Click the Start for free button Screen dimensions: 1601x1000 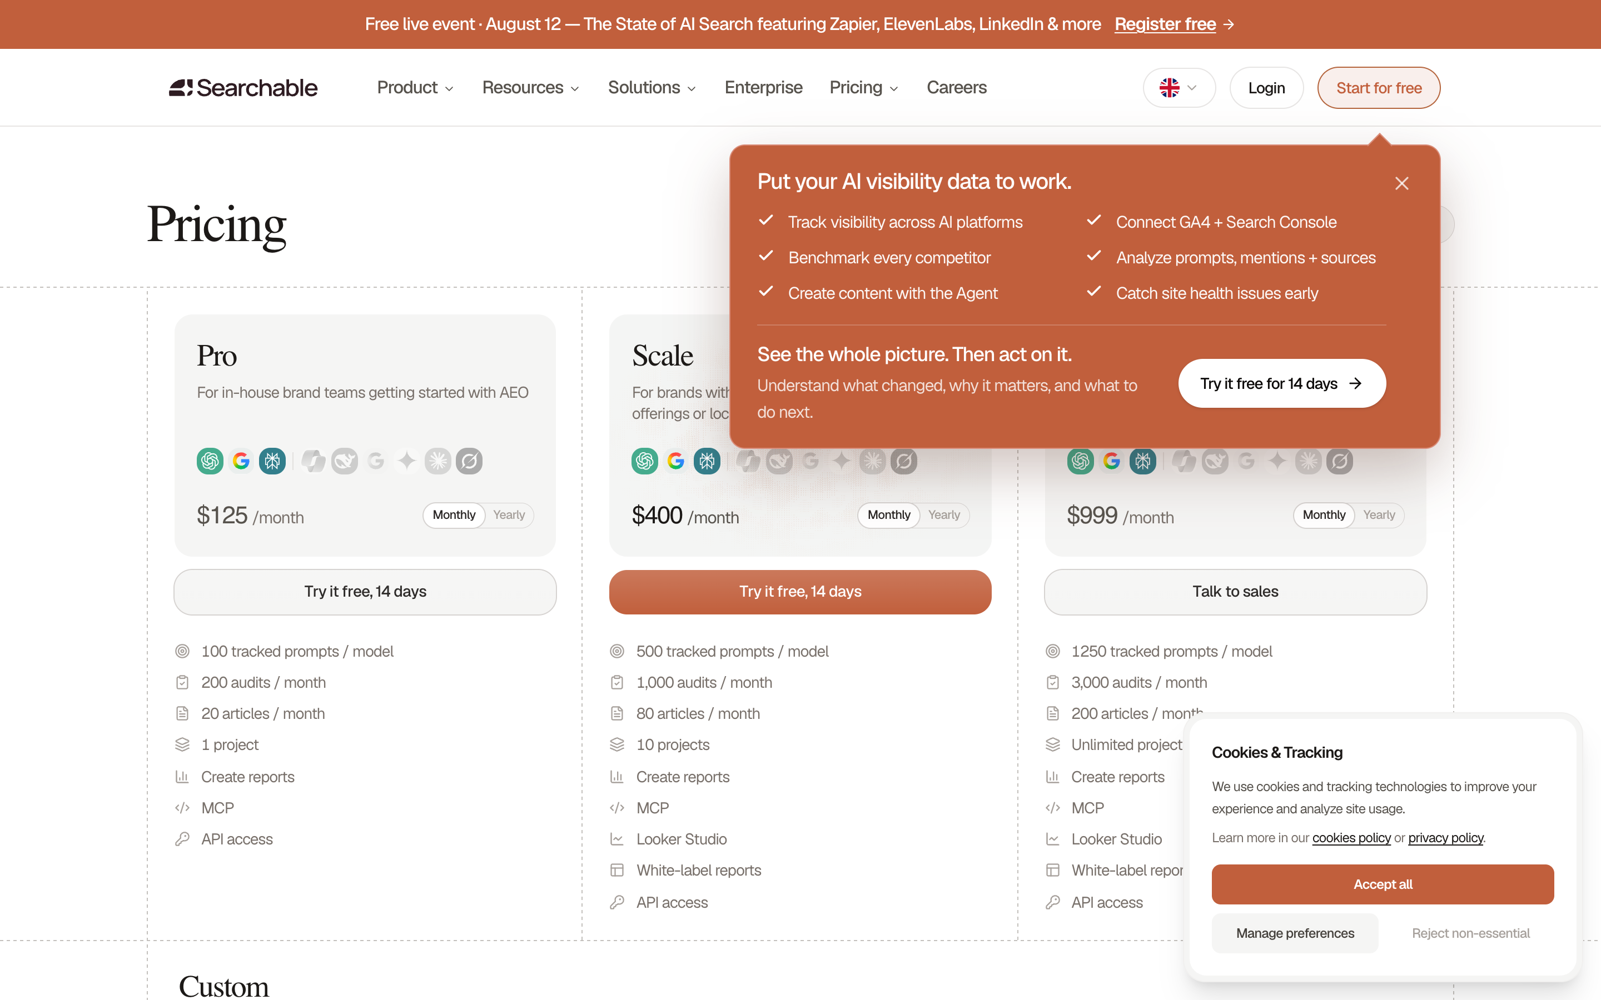point(1379,88)
